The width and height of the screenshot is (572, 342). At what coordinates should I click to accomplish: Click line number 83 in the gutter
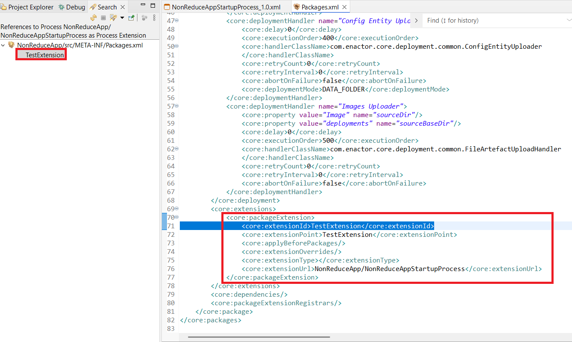[170, 329]
